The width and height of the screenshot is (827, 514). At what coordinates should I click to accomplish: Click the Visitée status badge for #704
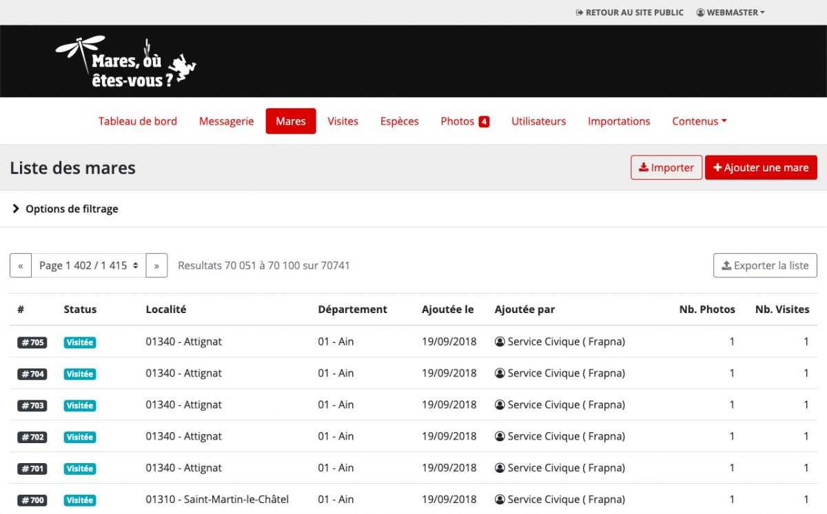80,374
